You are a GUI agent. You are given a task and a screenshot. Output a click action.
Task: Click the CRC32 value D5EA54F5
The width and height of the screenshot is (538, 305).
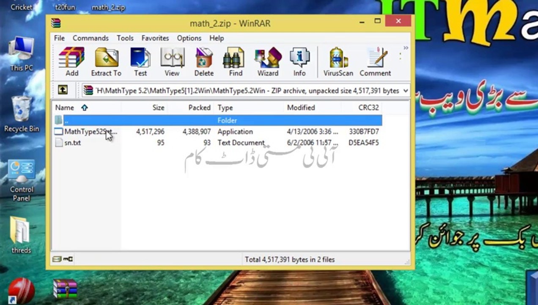tap(364, 143)
